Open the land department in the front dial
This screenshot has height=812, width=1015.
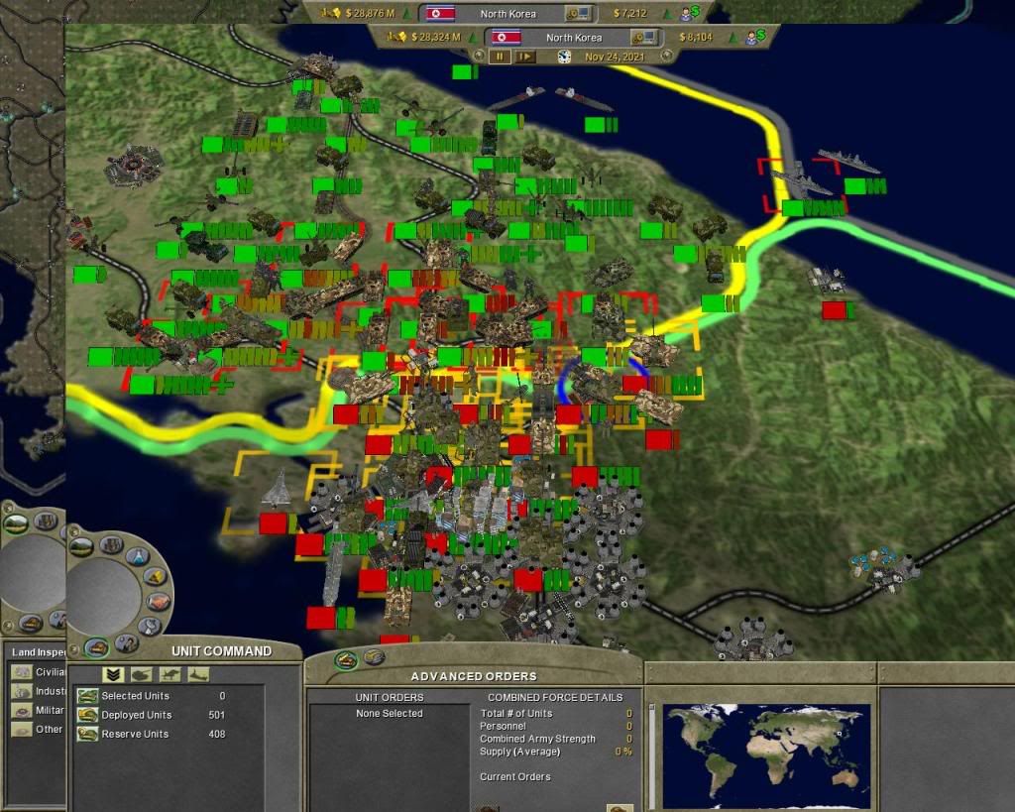point(81,547)
